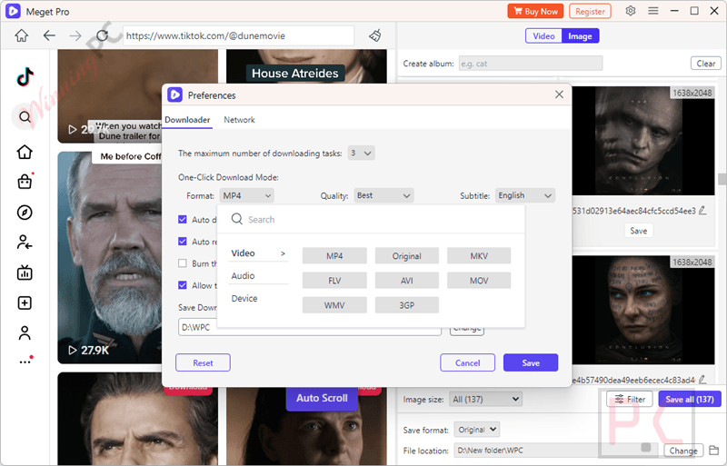Open maximum downloading tasks dropdown

click(361, 153)
